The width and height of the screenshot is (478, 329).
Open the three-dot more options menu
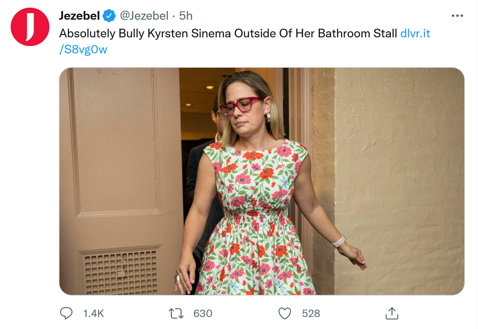[x=457, y=16]
